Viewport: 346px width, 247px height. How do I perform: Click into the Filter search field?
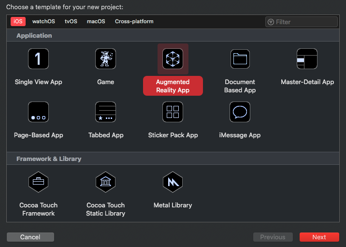pos(304,22)
